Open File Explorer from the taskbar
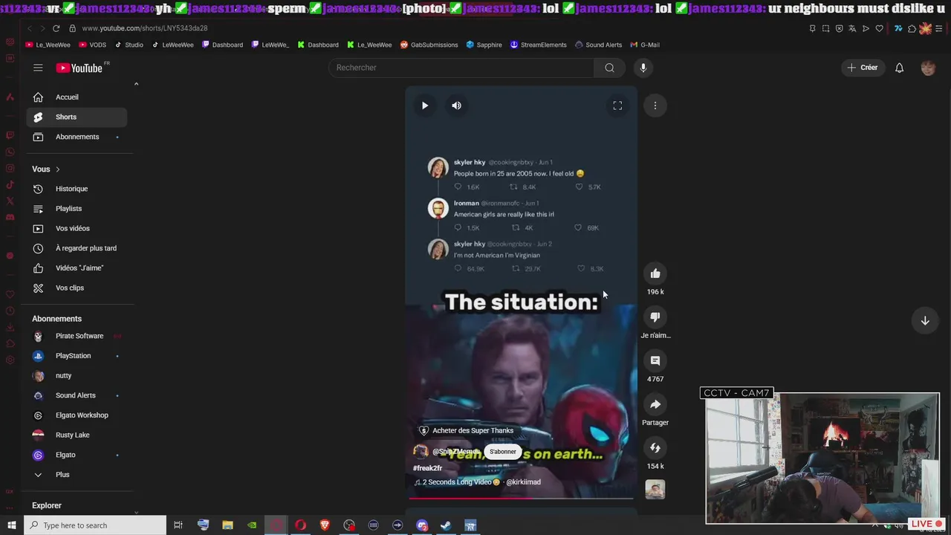 (x=227, y=525)
